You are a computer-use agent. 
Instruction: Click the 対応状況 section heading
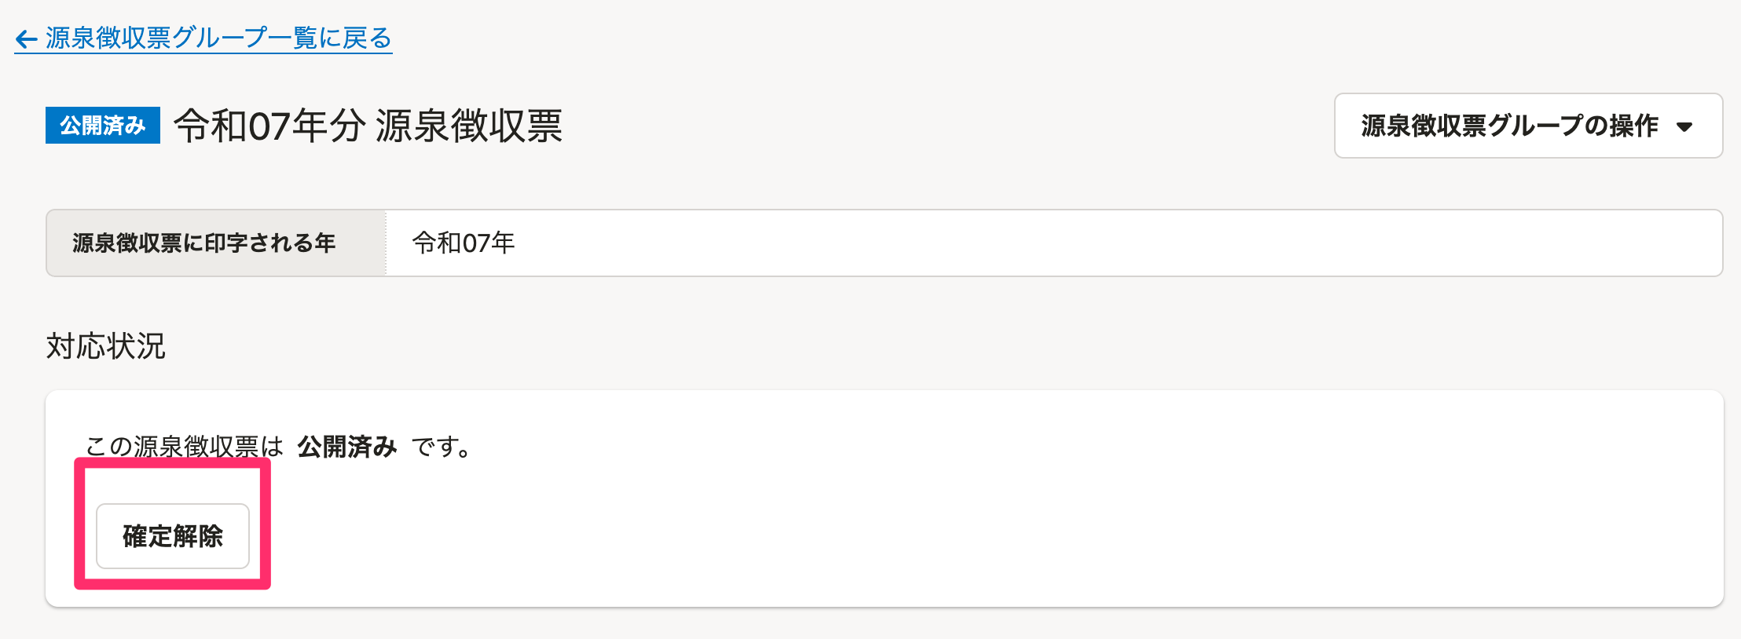click(106, 346)
